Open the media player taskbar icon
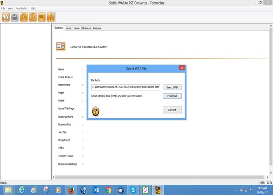 (x=58, y=190)
